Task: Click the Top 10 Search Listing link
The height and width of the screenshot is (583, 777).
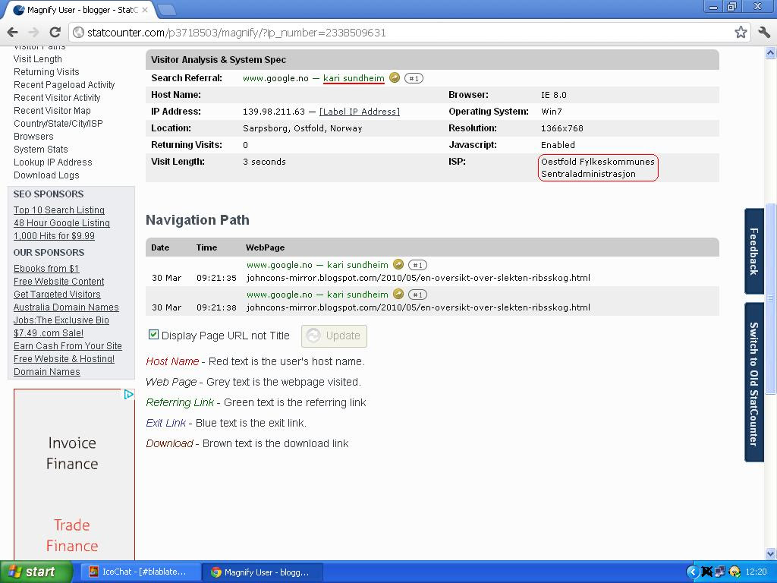Action: [59, 210]
